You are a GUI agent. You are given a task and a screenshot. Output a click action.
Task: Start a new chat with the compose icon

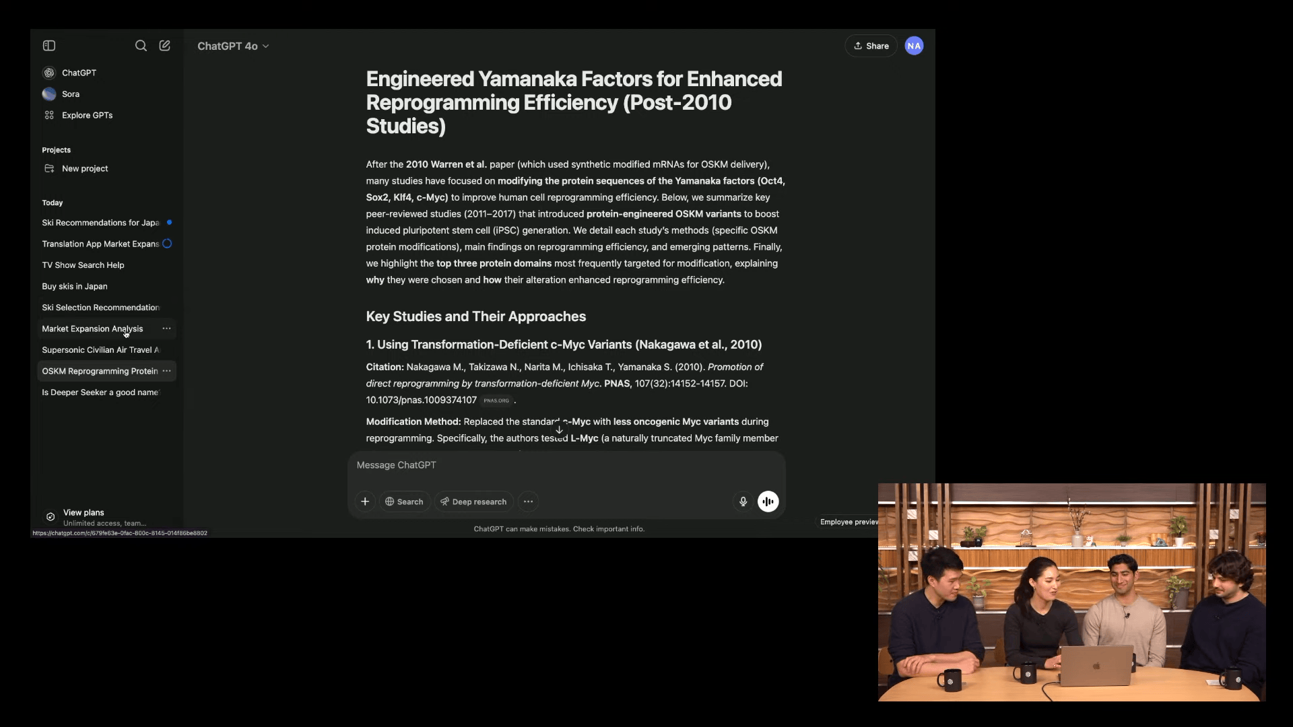(164, 46)
